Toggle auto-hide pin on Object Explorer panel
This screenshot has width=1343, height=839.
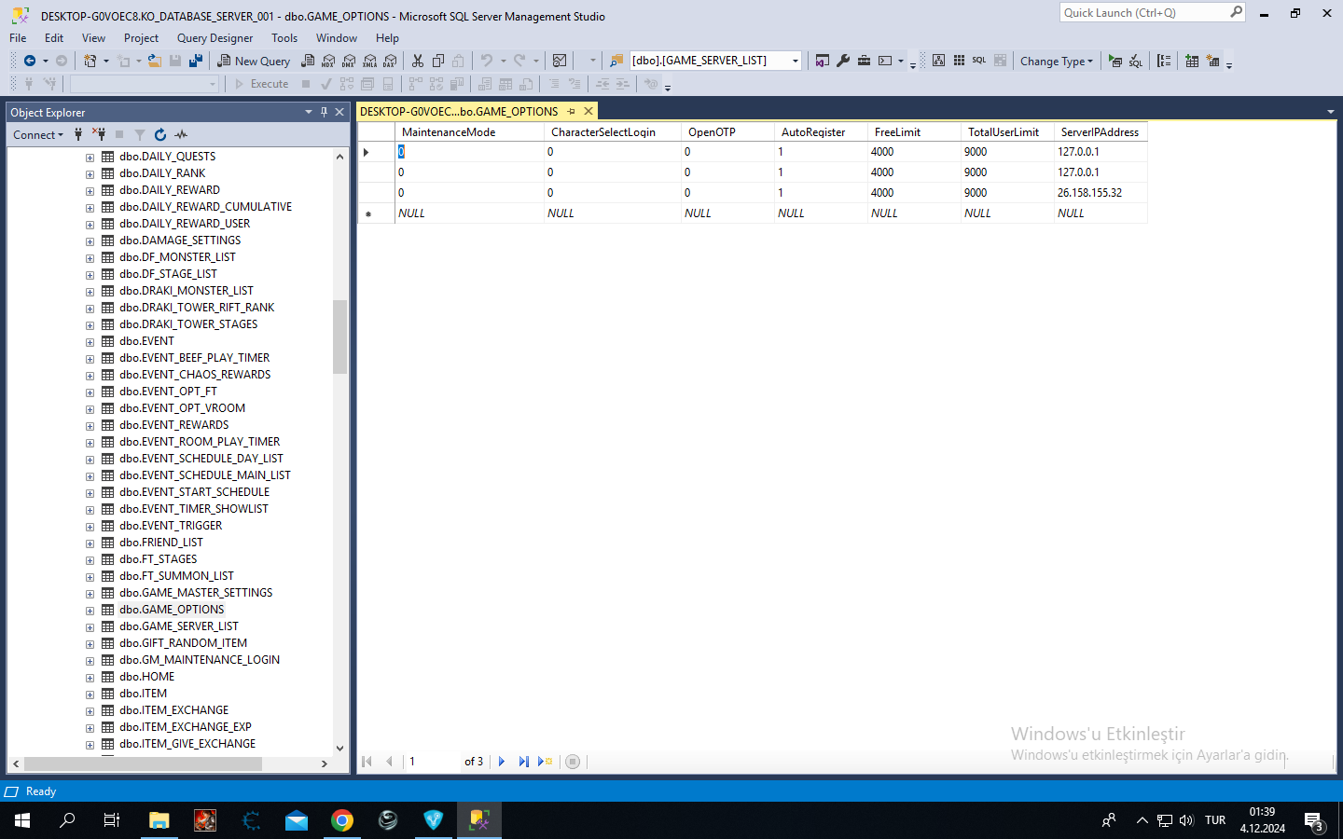(324, 112)
